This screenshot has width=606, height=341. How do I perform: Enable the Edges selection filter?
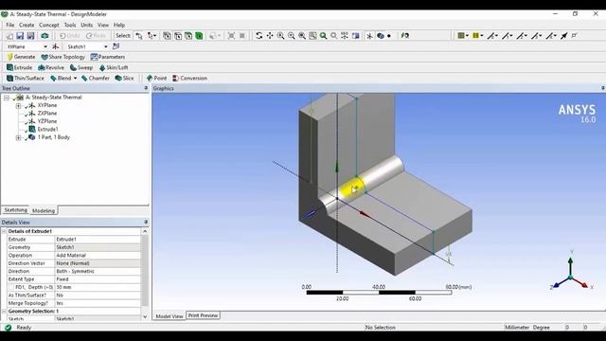tap(178, 36)
